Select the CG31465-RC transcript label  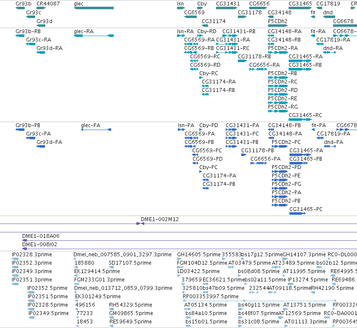pyautogui.click(x=305, y=115)
